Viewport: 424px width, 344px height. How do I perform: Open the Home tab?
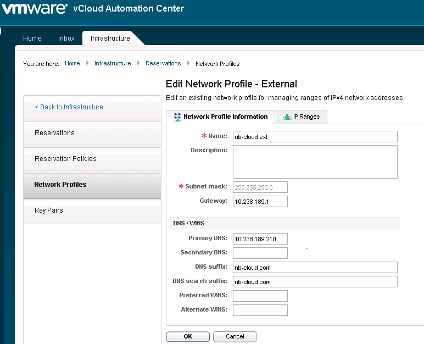coord(32,38)
